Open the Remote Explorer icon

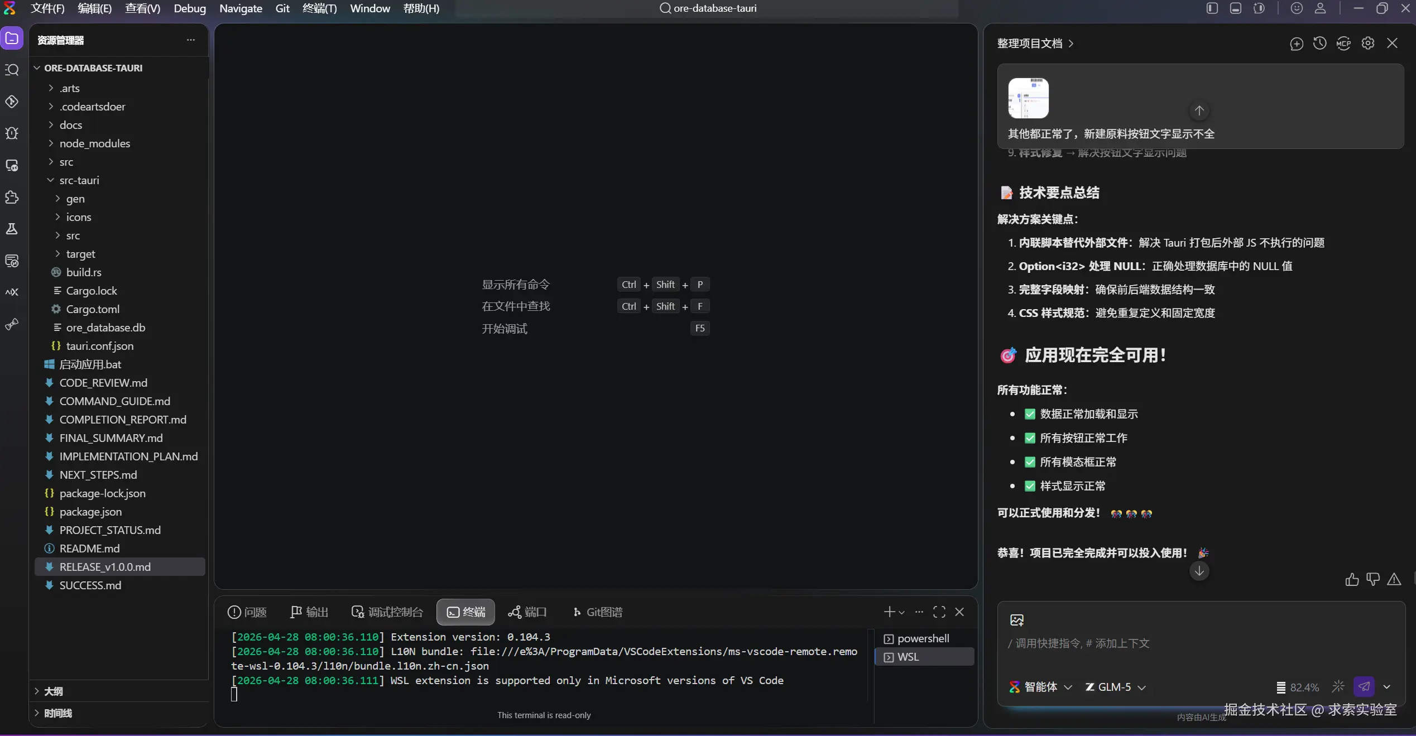(x=12, y=166)
